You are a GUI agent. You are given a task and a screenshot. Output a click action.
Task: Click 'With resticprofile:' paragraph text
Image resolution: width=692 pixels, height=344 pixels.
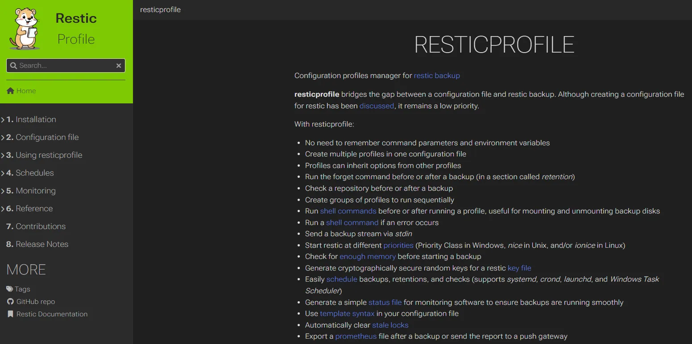(324, 124)
